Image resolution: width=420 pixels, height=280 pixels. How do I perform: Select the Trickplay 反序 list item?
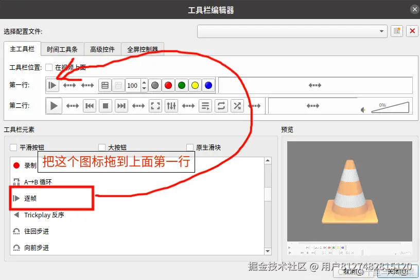(x=137, y=215)
